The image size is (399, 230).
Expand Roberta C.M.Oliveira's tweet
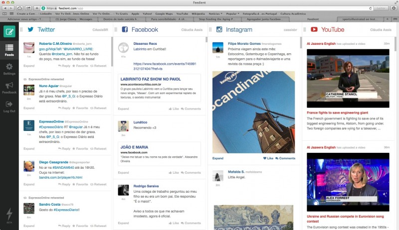click(29, 66)
